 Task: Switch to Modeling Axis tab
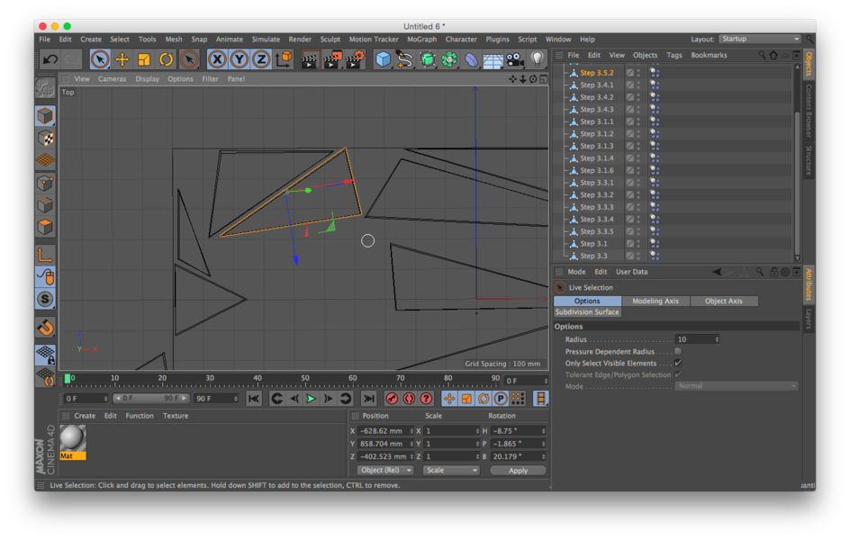656,301
